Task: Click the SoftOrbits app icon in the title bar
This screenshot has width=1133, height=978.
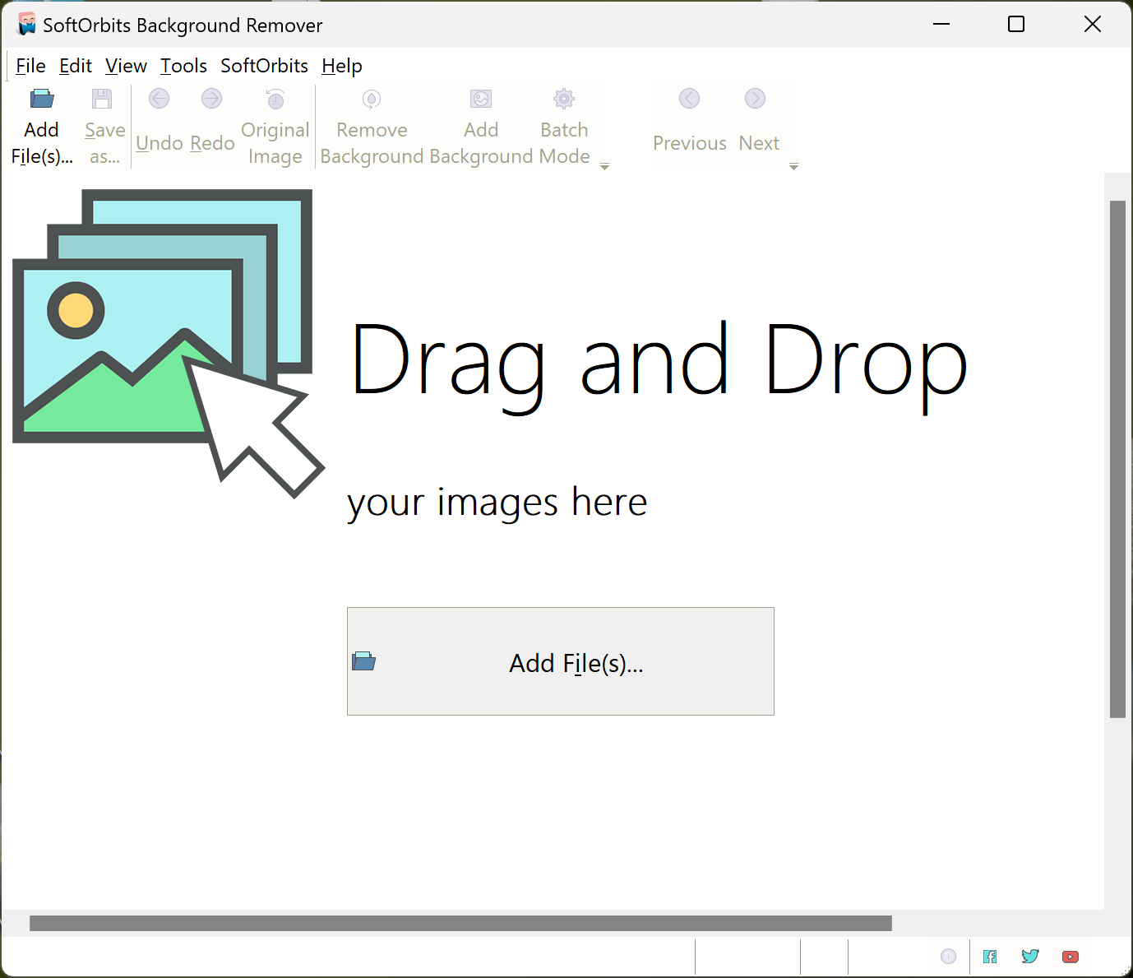Action: pos(27,24)
